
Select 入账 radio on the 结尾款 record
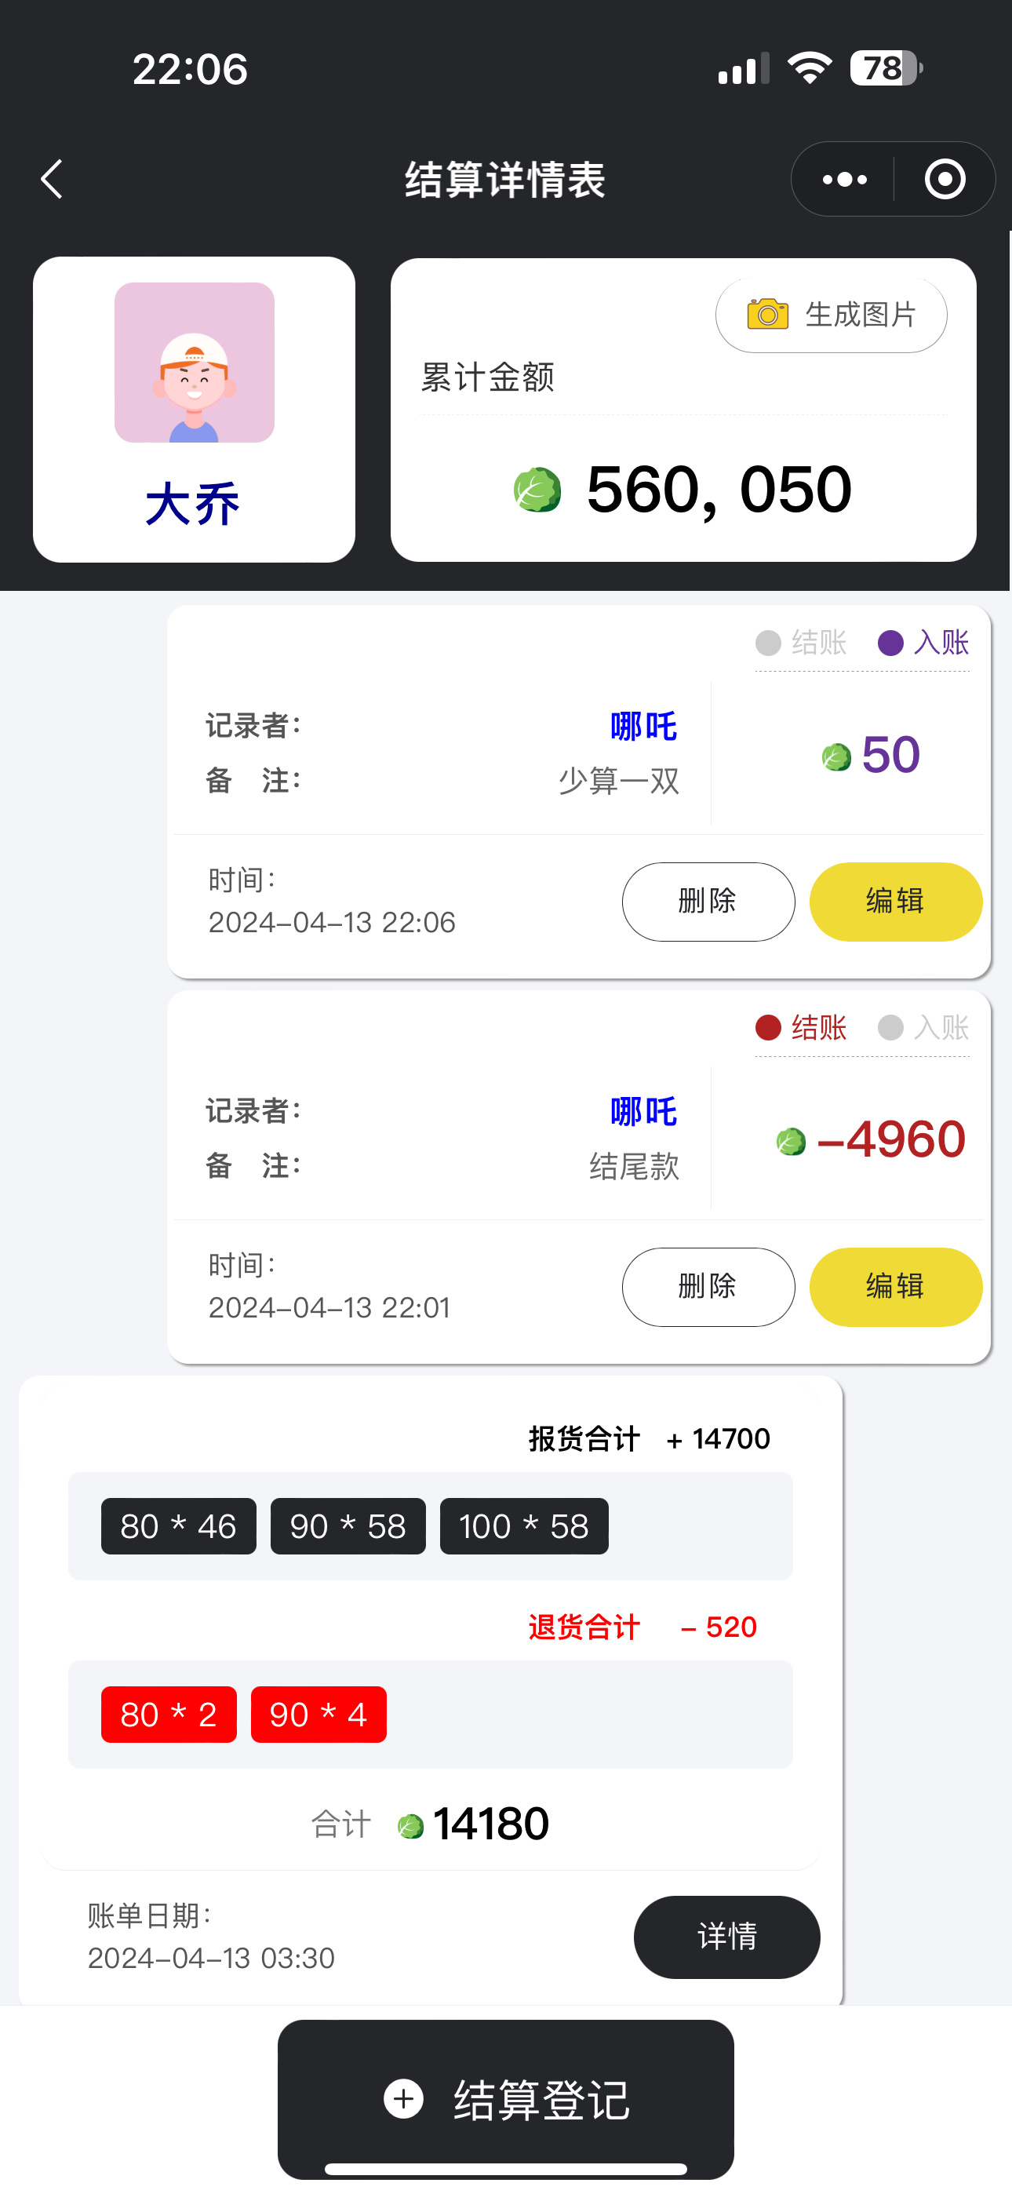[891, 1028]
